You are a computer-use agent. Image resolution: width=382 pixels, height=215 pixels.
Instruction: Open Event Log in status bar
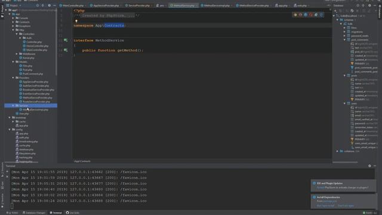370,213
